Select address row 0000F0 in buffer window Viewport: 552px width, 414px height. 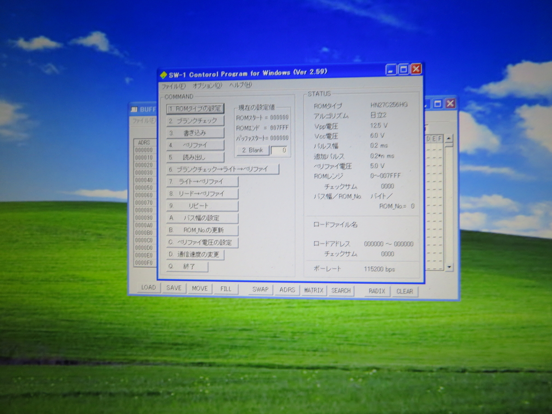pyautogui.click(x=144, y=263)
